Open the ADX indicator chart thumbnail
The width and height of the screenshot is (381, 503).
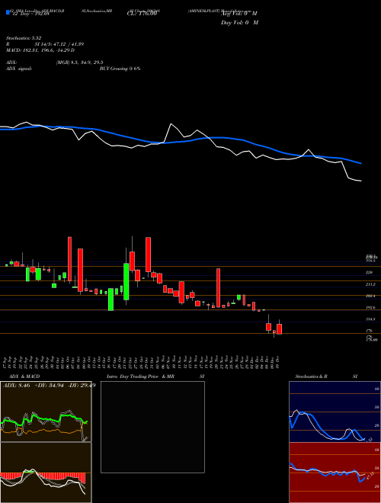click(x=46, y=412)
